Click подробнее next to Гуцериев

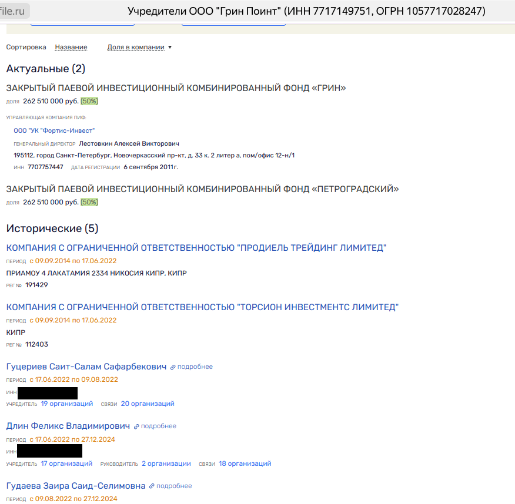point(195,367)
